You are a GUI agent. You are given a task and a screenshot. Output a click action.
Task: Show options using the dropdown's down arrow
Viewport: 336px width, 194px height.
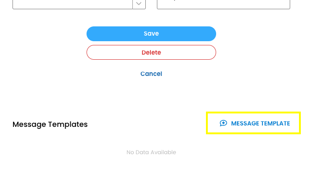click(x=139, y=4)
